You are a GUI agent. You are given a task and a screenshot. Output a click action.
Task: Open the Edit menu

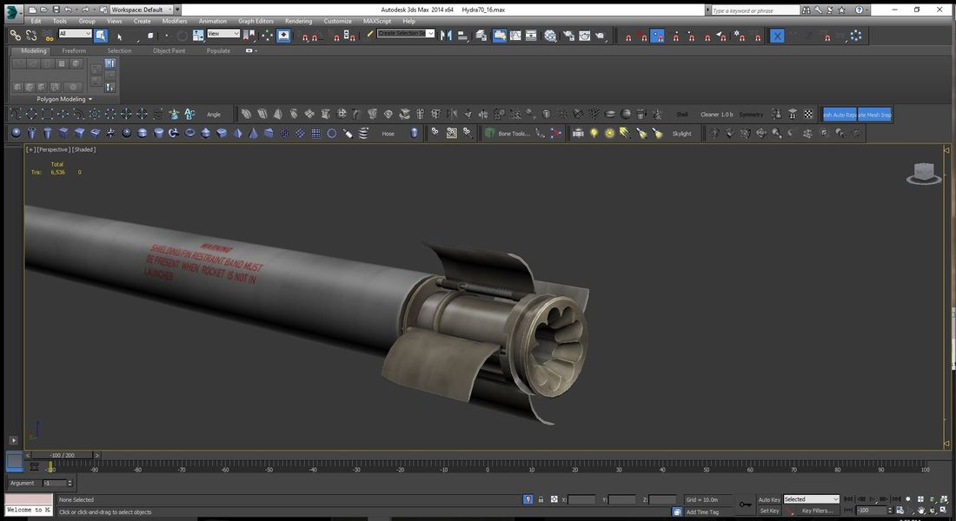coord(36,21)
